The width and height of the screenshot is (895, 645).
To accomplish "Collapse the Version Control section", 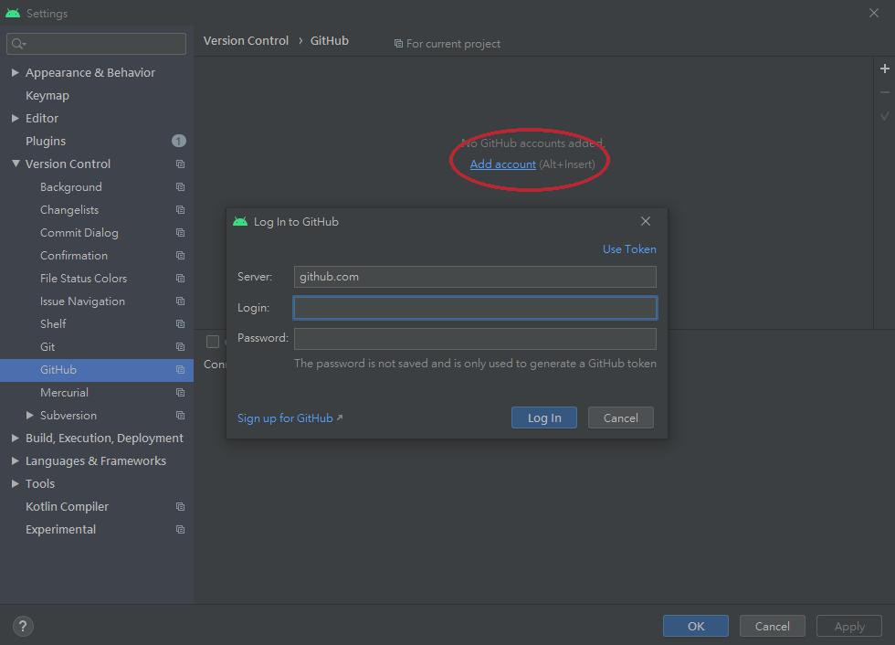I will (x=16, y=164).
